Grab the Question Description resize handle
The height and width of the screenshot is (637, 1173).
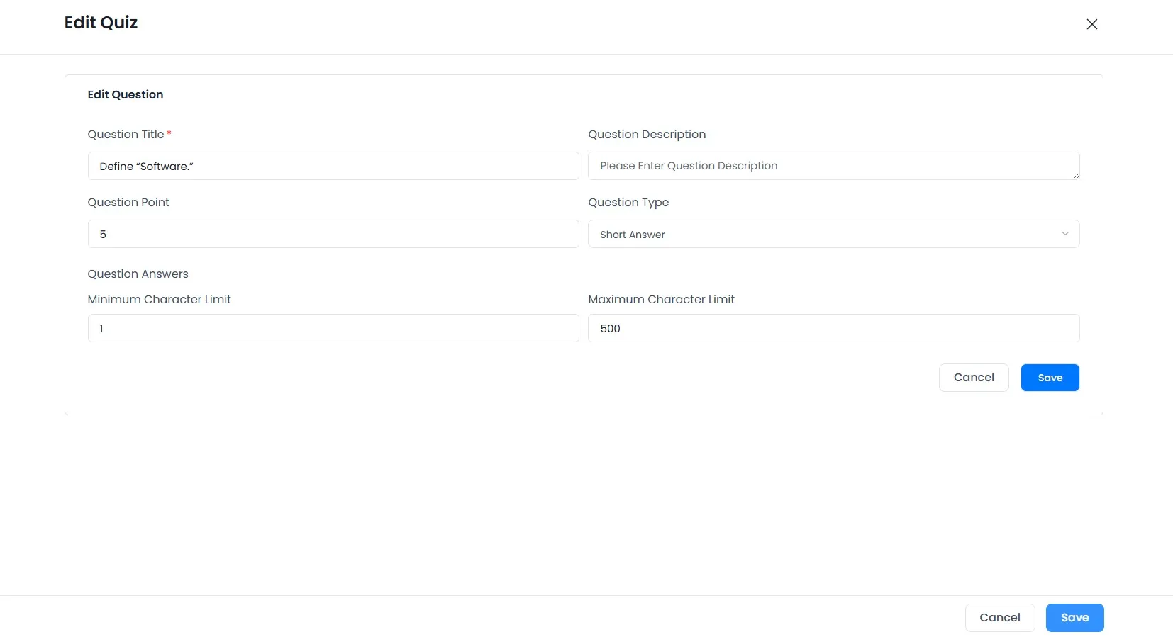point(1075,175)
